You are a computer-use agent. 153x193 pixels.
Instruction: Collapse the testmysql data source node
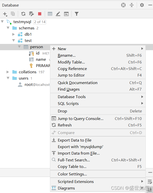click(2, 22)
